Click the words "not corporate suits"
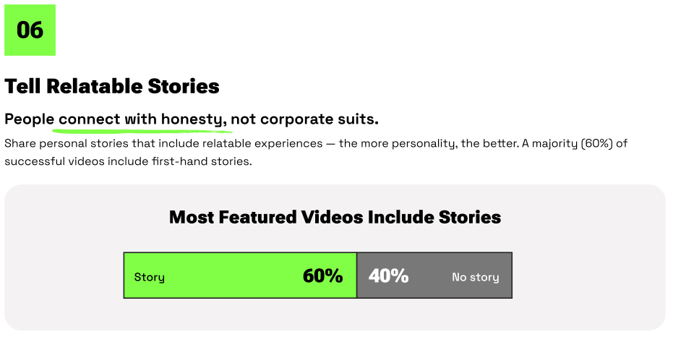This screenshot has height=345, width=673. click(x=304, y=119)
